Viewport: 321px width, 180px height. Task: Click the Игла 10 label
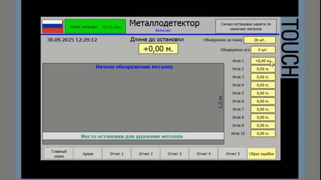pyautogui.click(x=238, y=133)
